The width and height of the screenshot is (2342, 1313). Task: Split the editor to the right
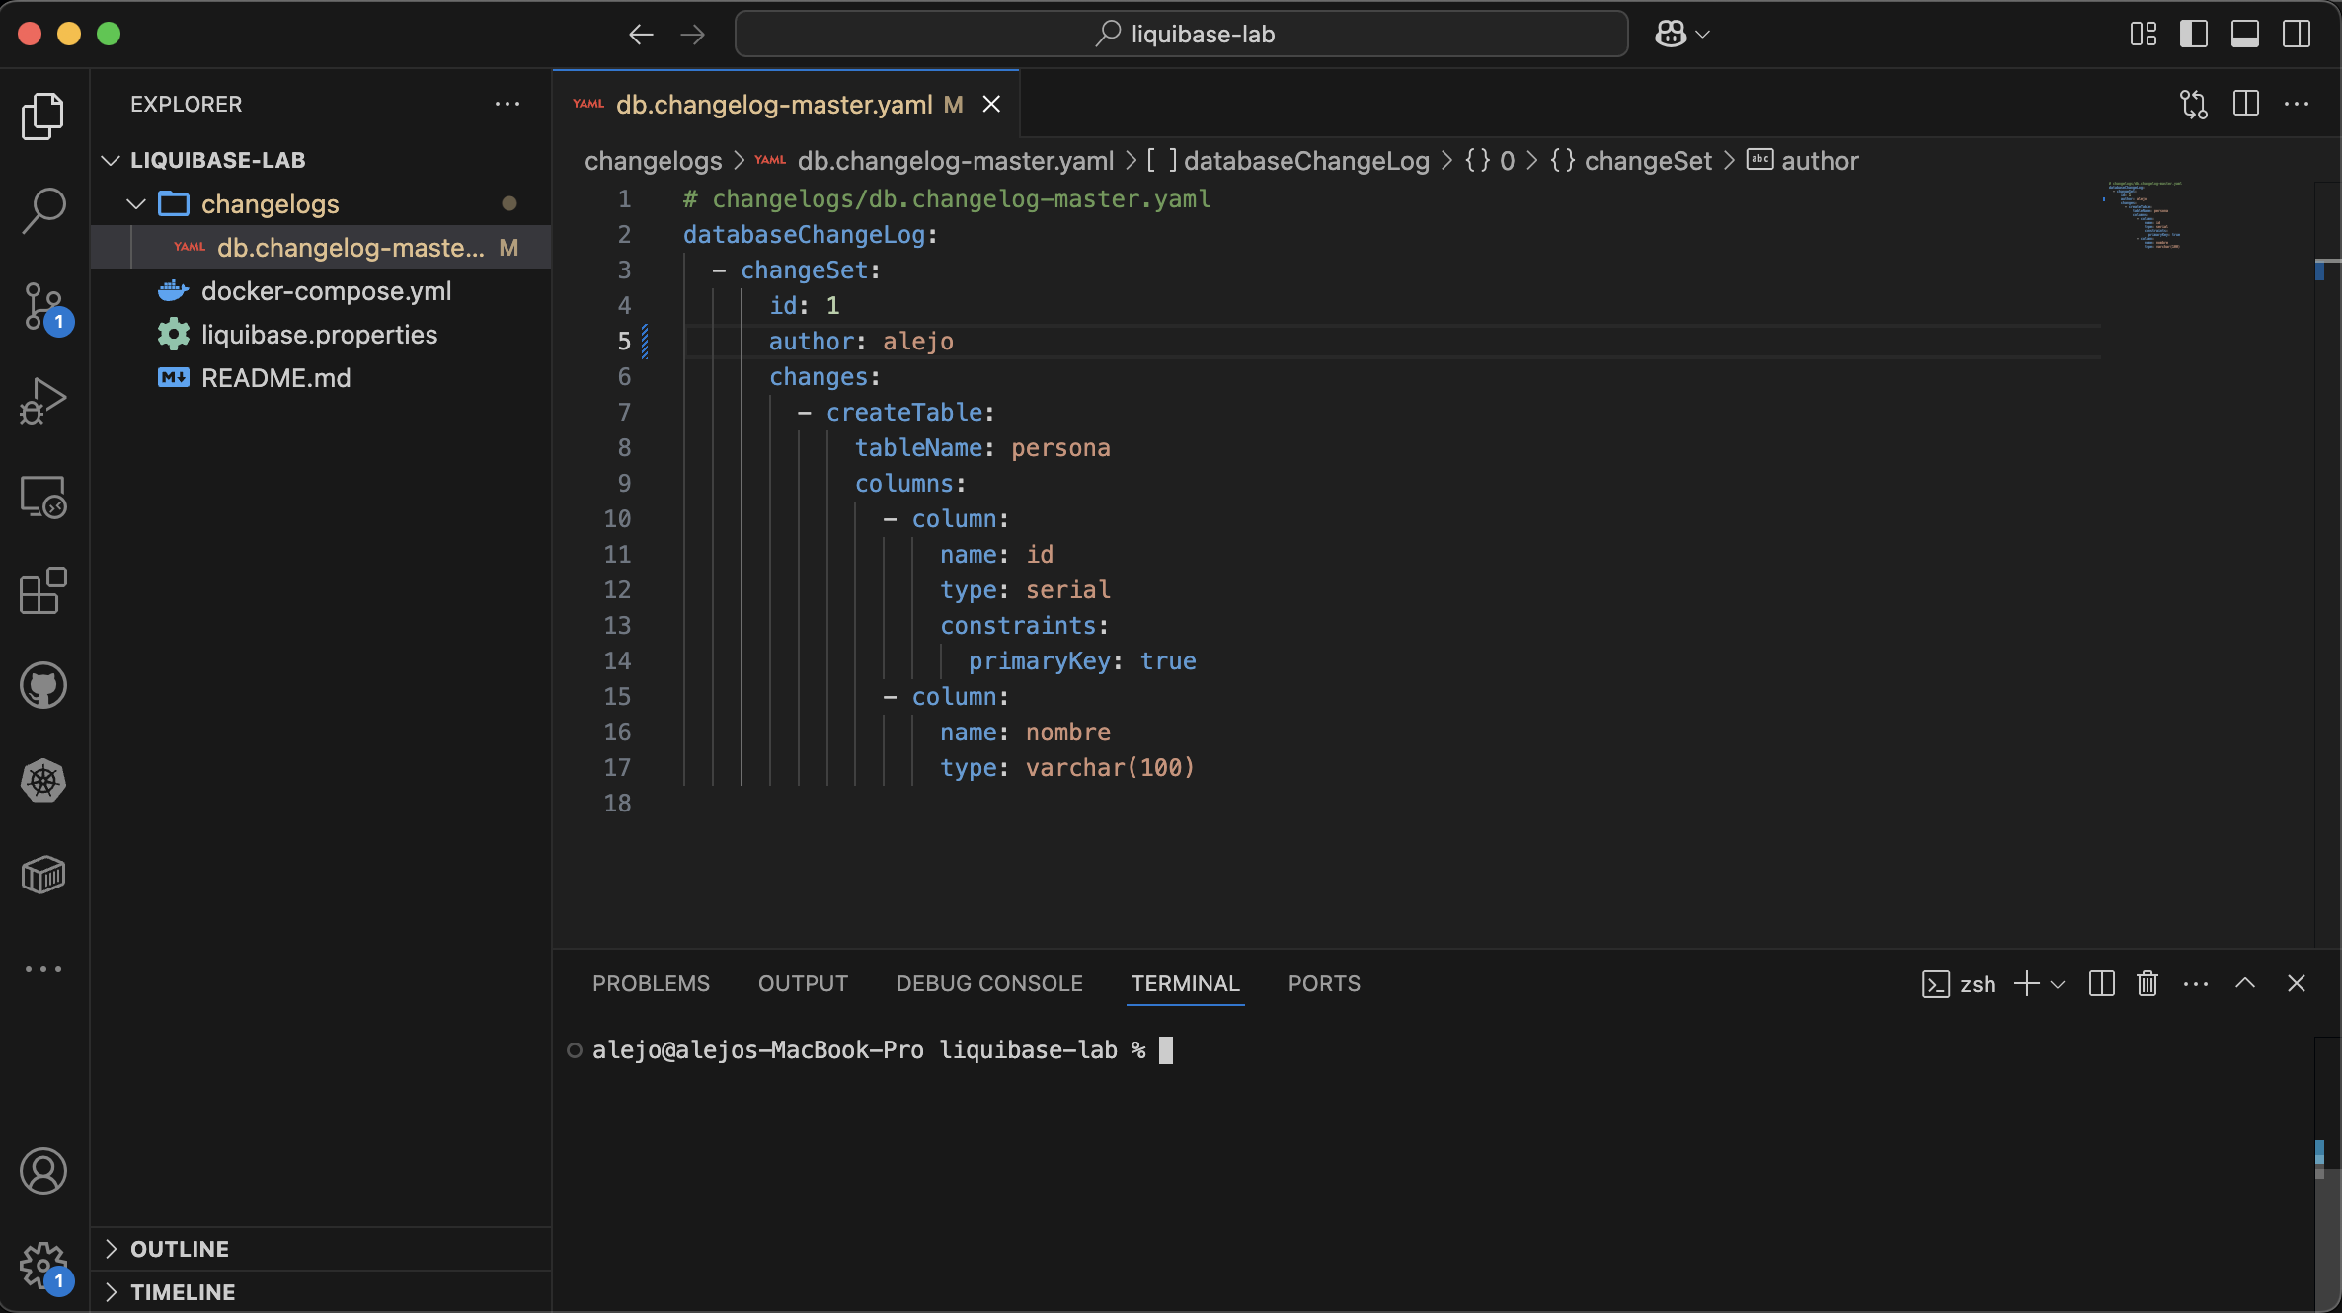point(2246,104)
